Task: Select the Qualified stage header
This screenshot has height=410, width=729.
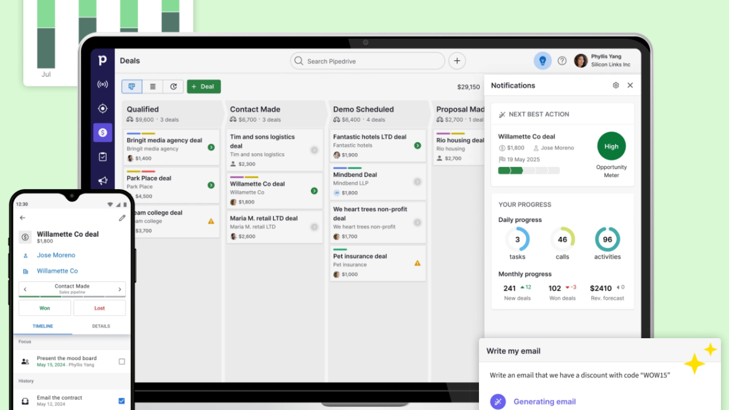Action: click(x=171, y=113)
